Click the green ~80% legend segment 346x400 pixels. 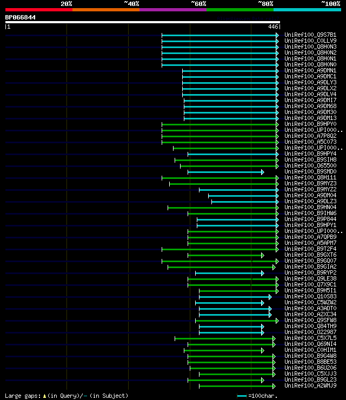coord(240,10)
